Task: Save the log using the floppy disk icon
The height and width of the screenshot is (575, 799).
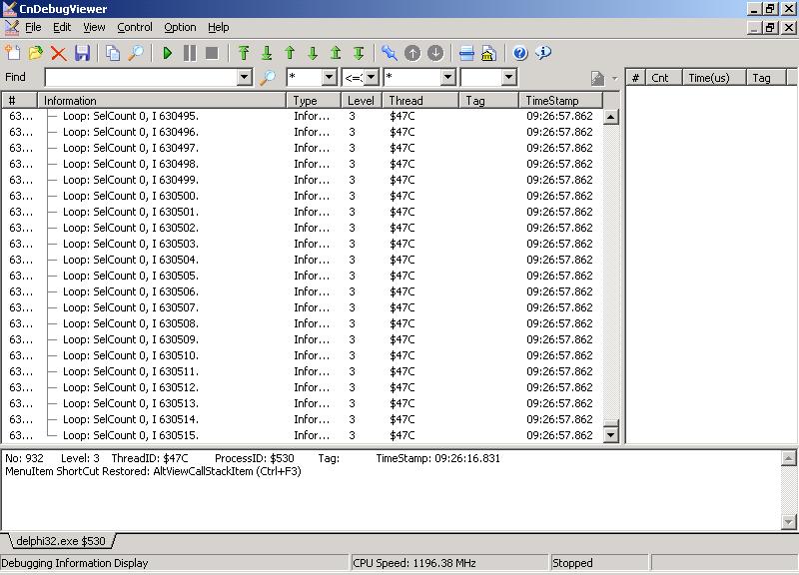Action: pyautogui.click(x=82, y=53)
